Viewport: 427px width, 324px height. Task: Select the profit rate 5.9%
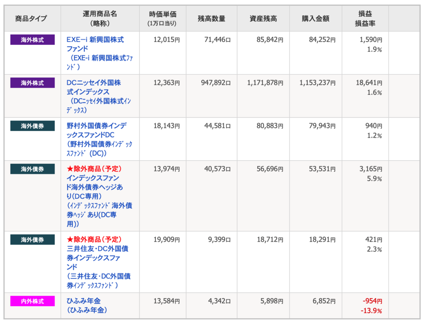374,179
